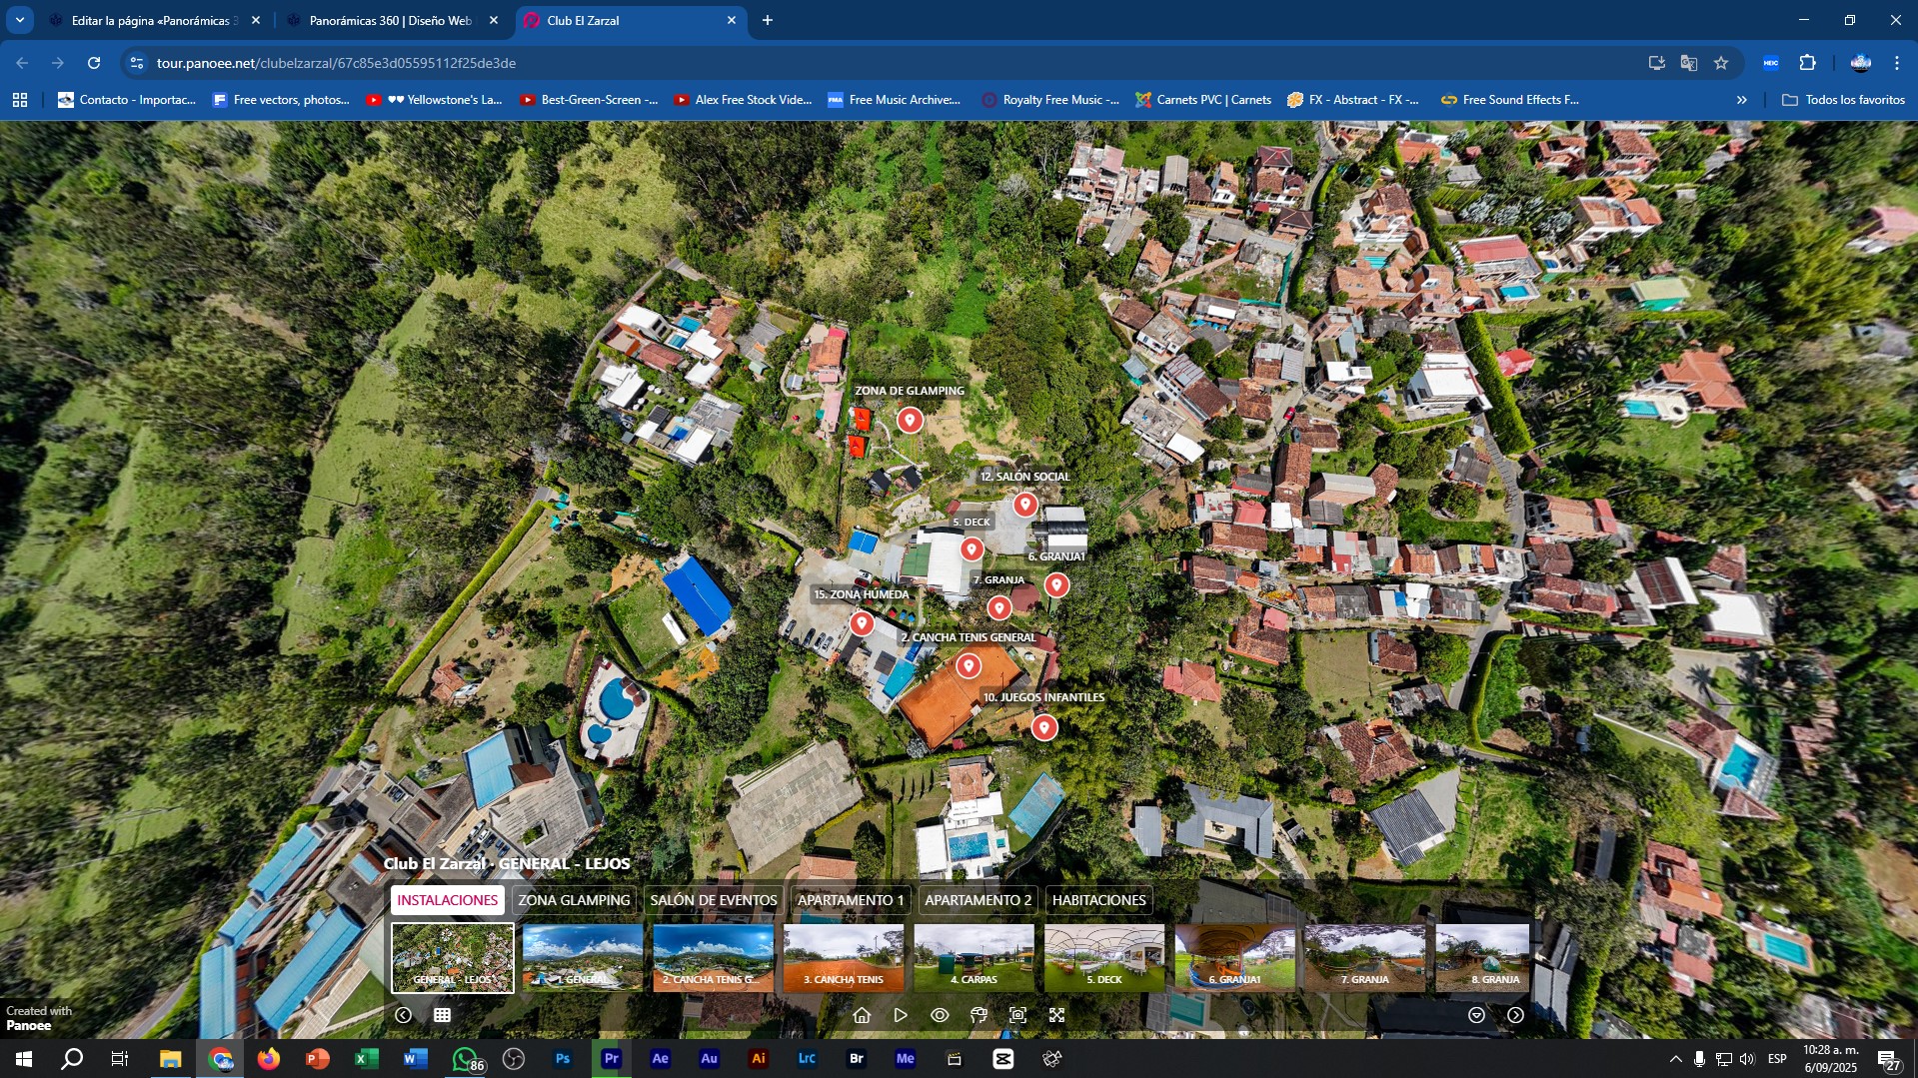Open the 5. DECK scene thumbnail
Viewport: 1918px width, 1078px height.
(1103, 957)
